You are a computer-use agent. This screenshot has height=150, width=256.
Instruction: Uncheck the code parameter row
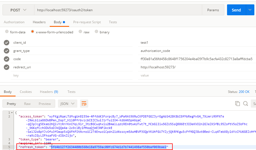[x=7, y=59]
